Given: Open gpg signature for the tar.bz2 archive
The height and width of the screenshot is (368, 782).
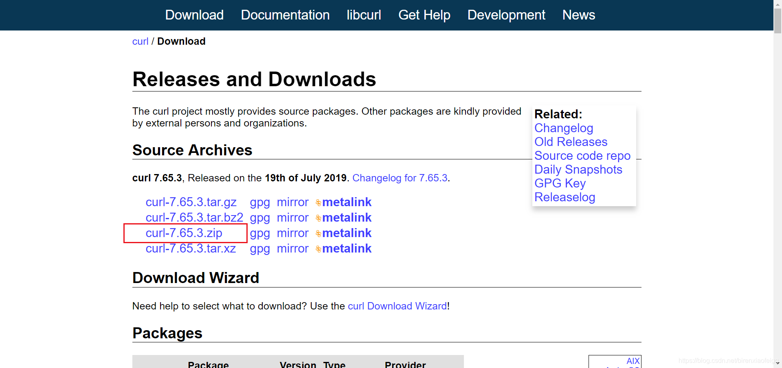Looking at the screenshot, I should click(x=260, y=218).
